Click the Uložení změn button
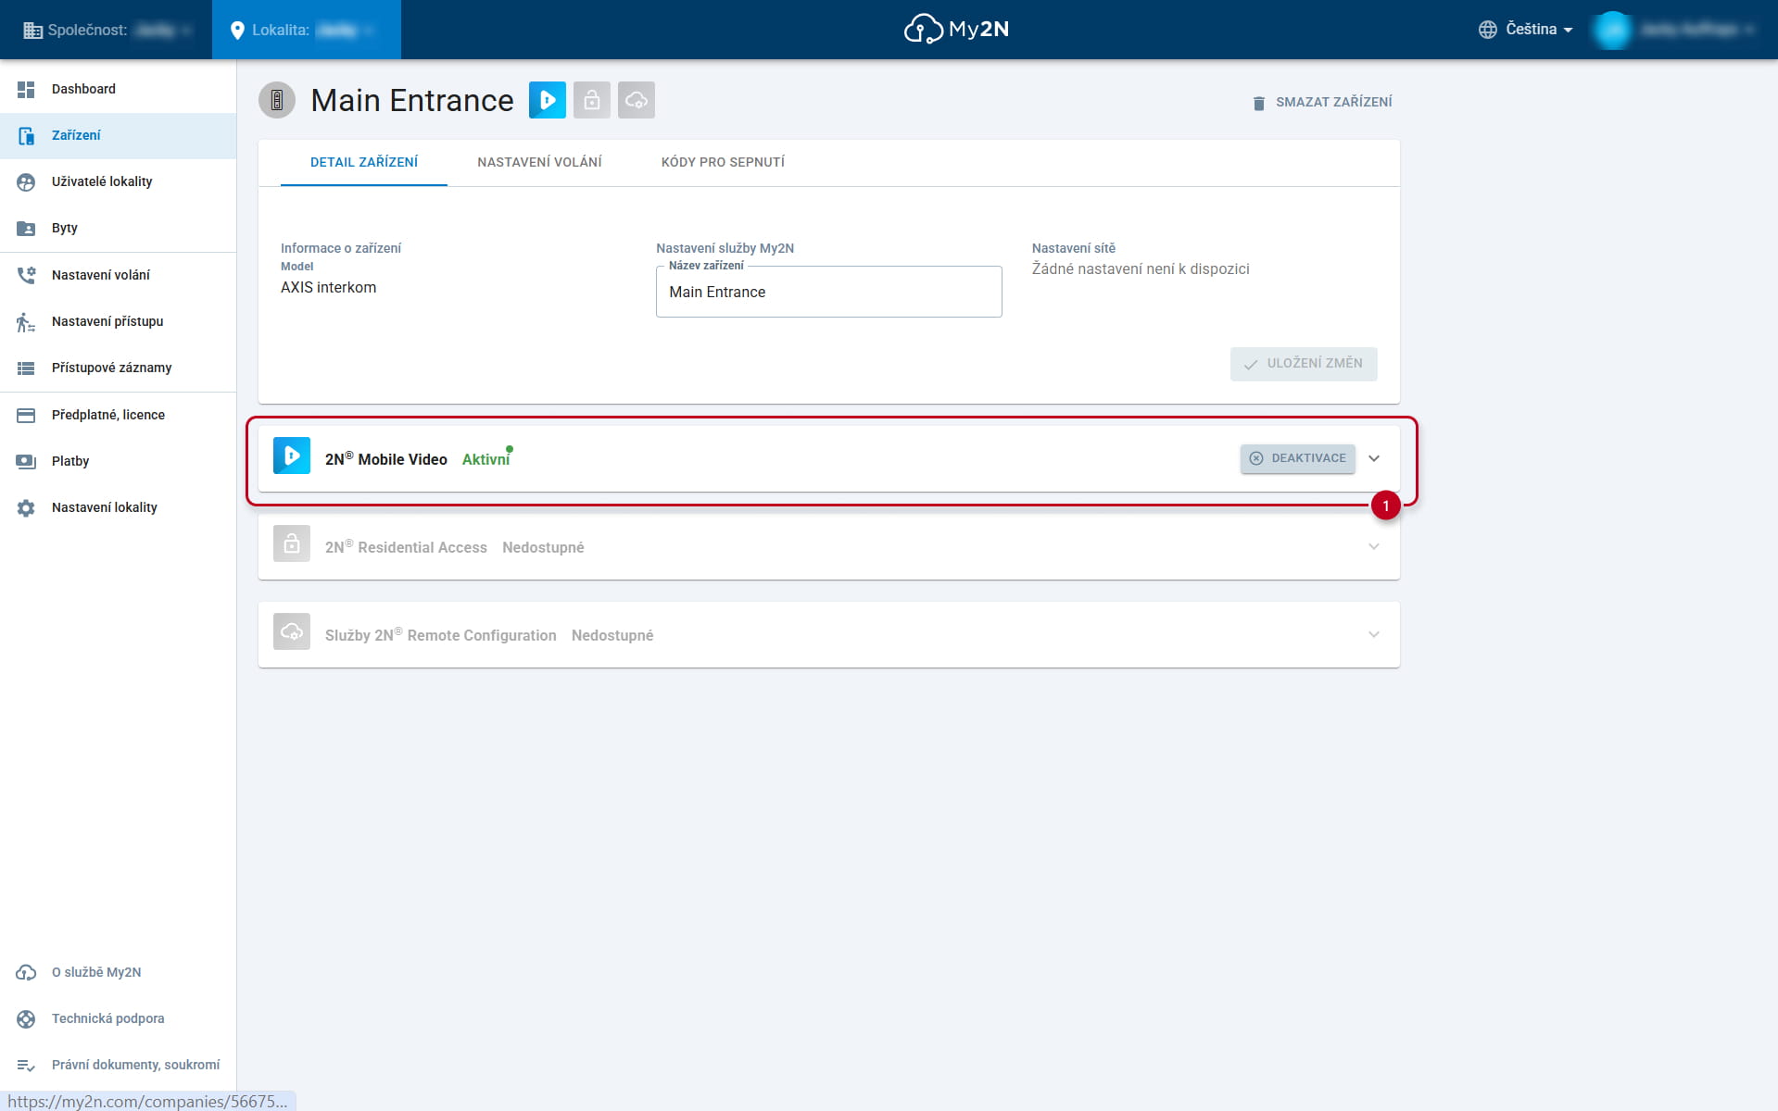This screenshot has width=1778, height=1111. click(1304, 364)
